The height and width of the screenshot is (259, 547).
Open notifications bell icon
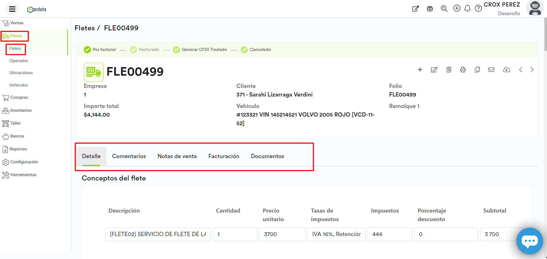point(467,9)
